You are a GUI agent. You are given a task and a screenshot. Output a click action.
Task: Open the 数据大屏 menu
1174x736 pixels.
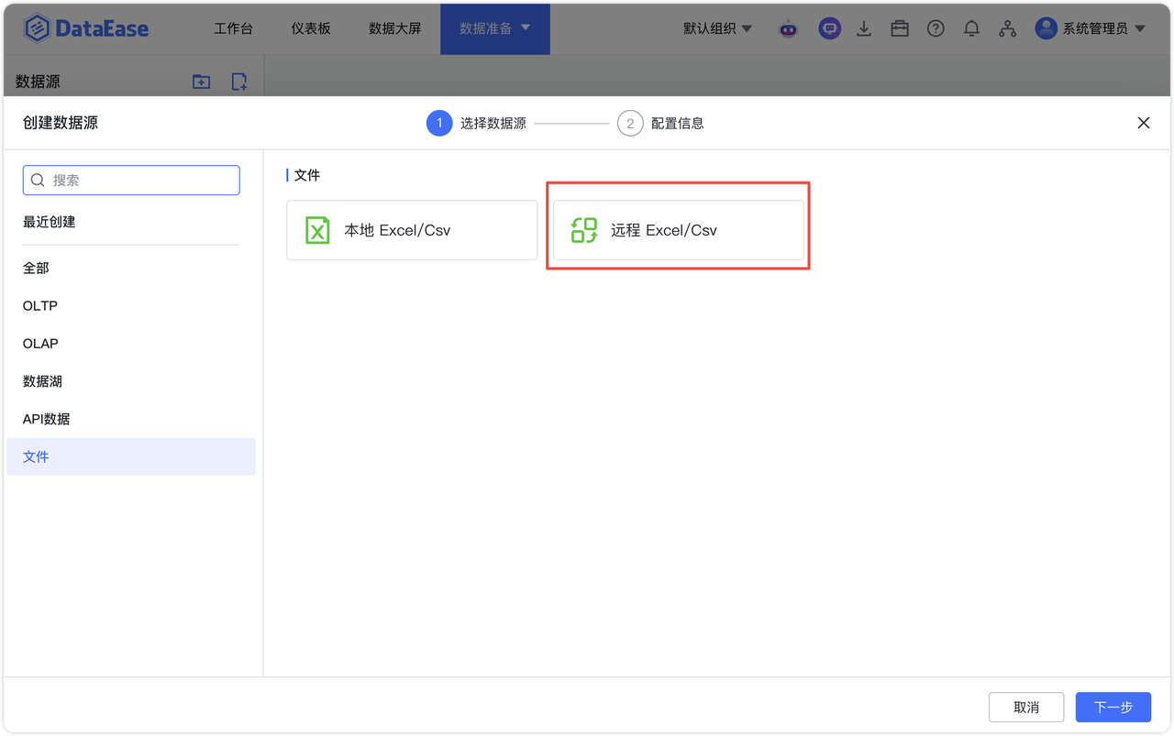coord(395,28)
